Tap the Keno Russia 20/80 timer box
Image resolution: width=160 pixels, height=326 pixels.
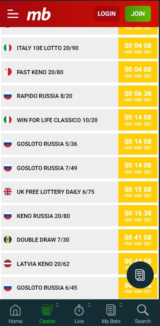pos(138,216)
